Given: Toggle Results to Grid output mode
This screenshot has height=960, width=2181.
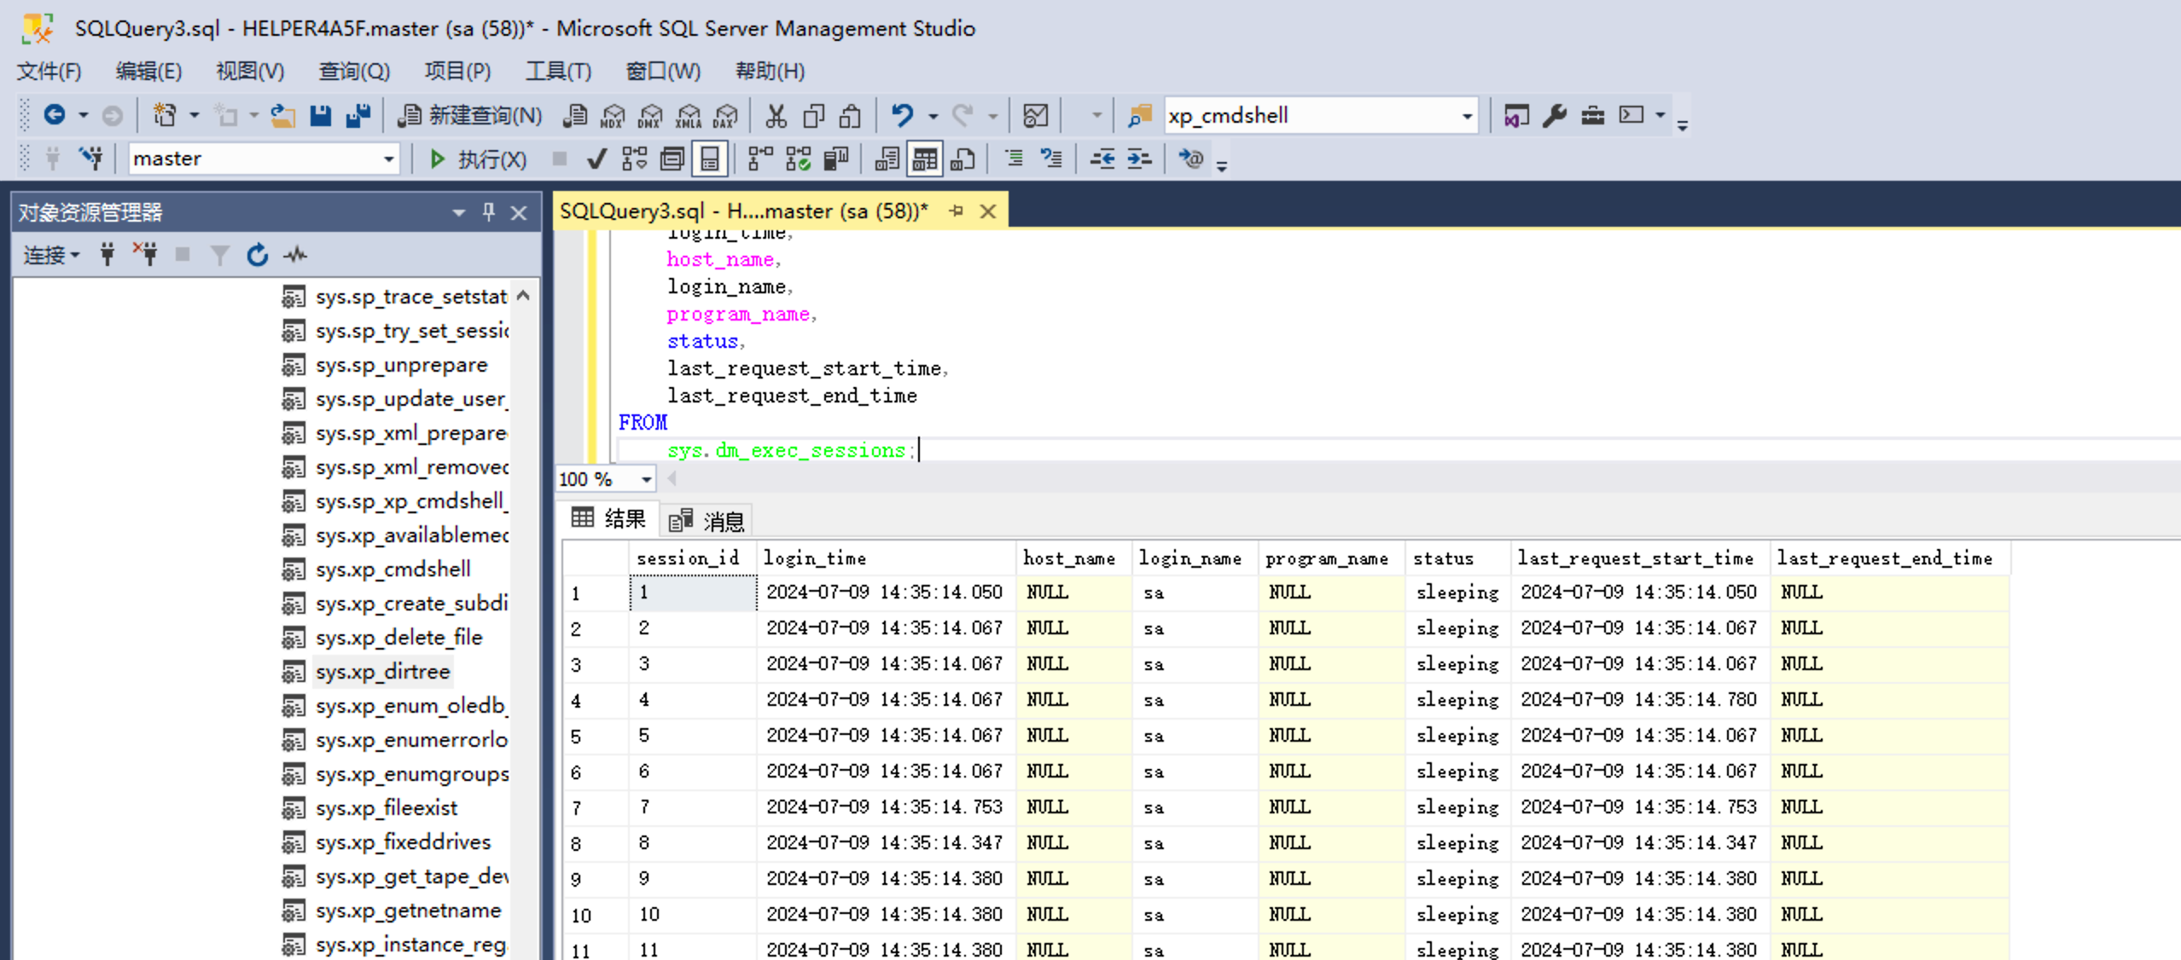Looking at the screenshot, I should coord(924,159).
